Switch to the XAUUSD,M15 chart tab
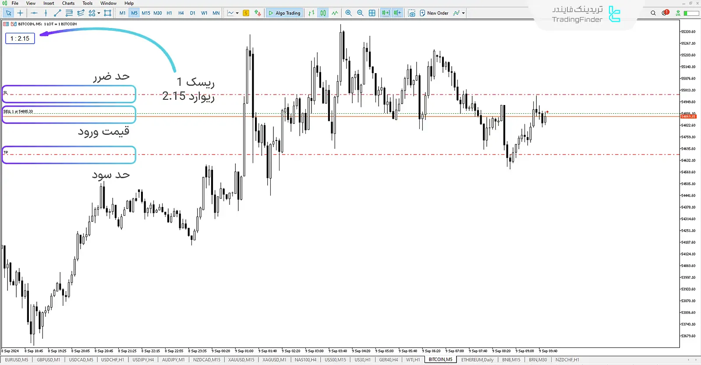 pyautogui.click(x=241, y=360)
